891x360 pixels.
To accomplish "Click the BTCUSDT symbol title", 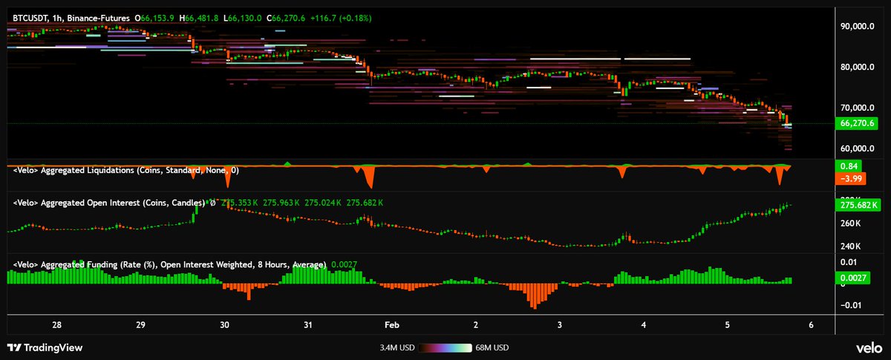I will coord(31,17).
